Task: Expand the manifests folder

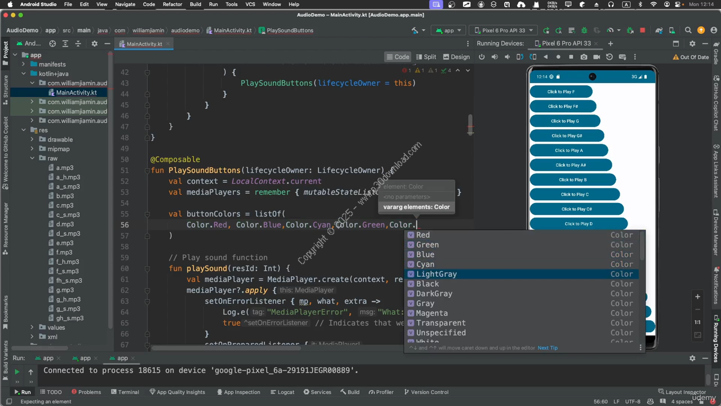Action: pyautogui.click(x=24, y=64)
